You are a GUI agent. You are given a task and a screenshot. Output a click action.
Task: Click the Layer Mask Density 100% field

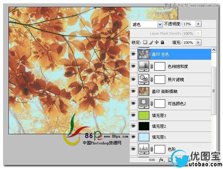click(x=189, y=33)
